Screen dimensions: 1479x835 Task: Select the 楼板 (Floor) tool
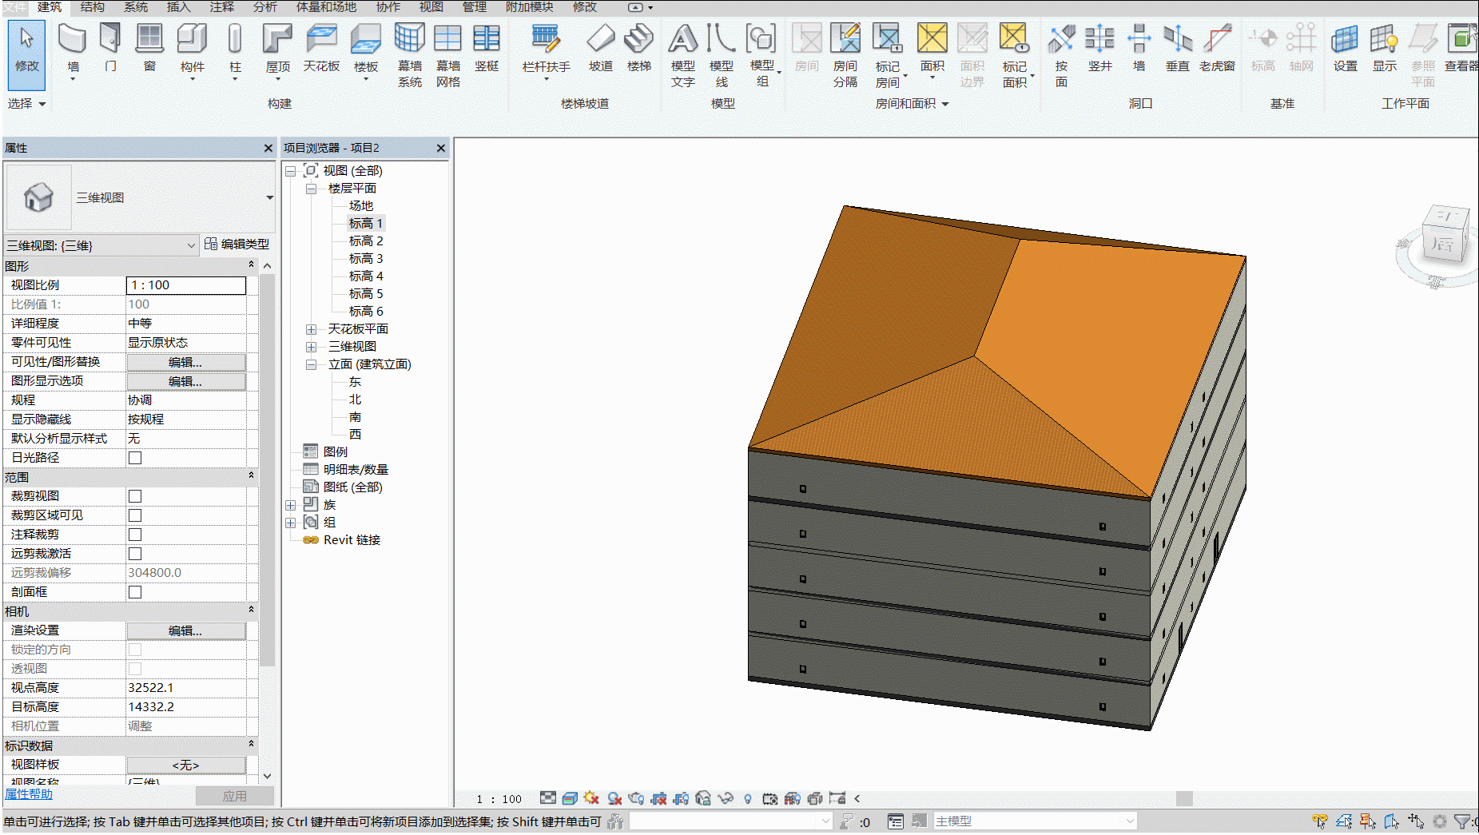tap(366, 50)
